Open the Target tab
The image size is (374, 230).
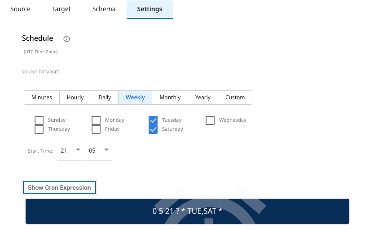point(61,9)
